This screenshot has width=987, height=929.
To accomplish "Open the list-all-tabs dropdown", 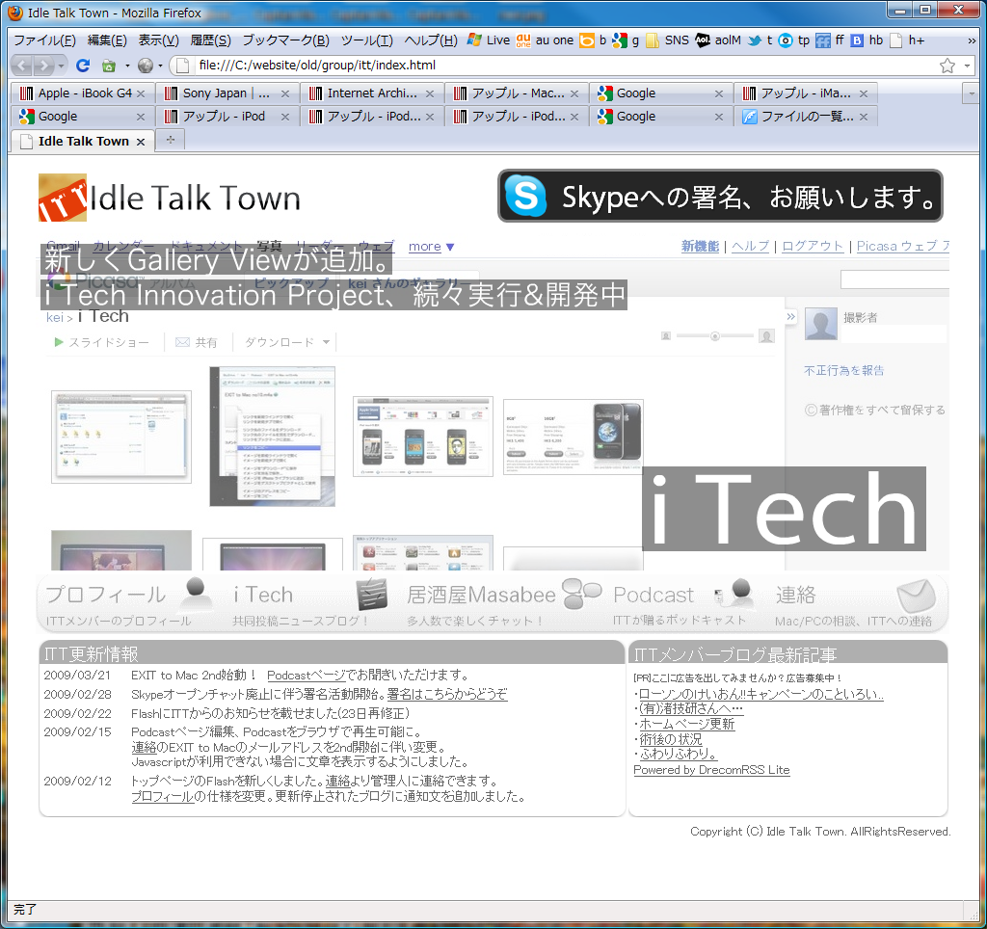I will click(x=972, y=93).
